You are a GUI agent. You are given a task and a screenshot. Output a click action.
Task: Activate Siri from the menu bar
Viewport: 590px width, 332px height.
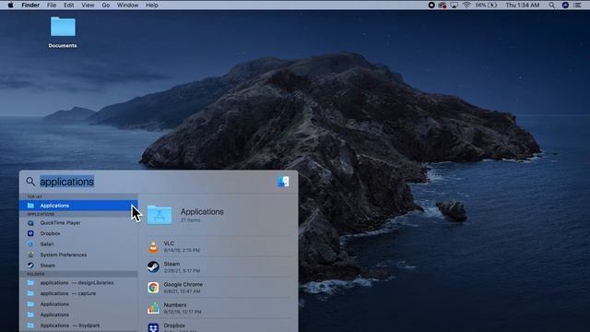(565, 5)
